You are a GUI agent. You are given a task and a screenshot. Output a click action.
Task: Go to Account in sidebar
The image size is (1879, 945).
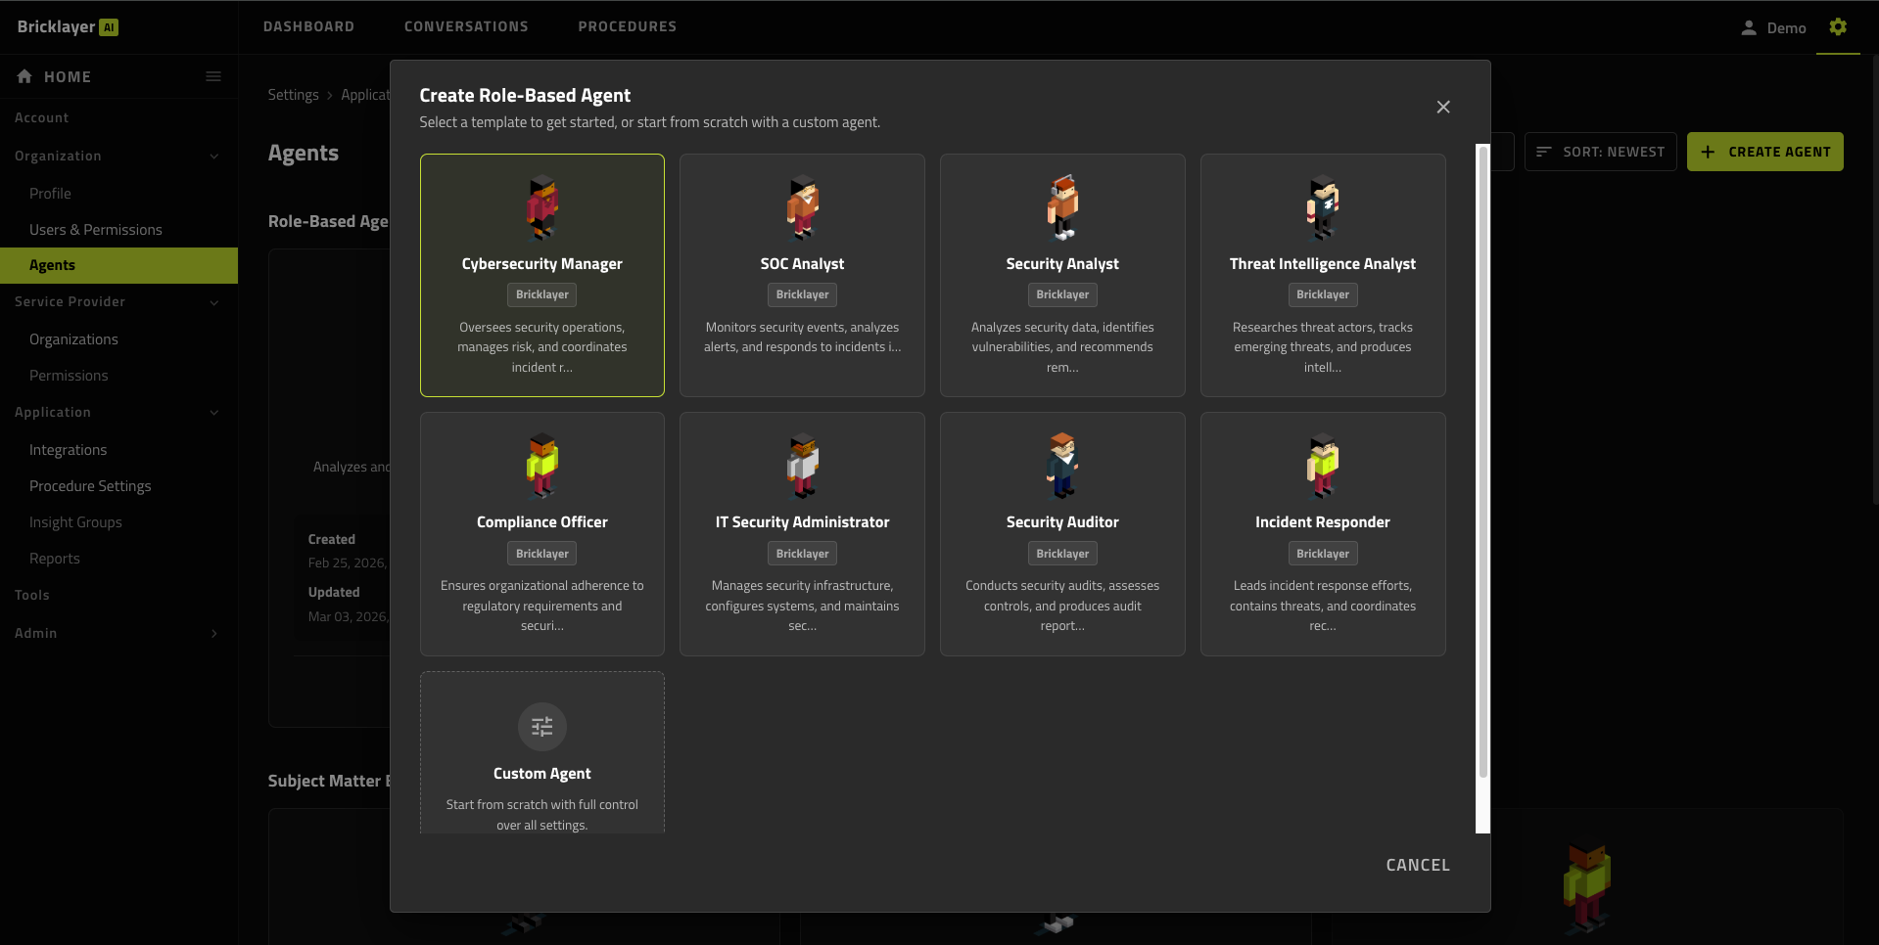click(x=41, y=117)
